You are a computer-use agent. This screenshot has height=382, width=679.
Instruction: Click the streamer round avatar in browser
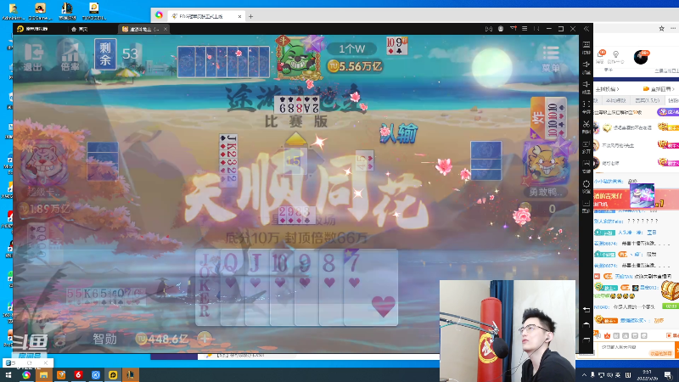[x=641, y=57]
